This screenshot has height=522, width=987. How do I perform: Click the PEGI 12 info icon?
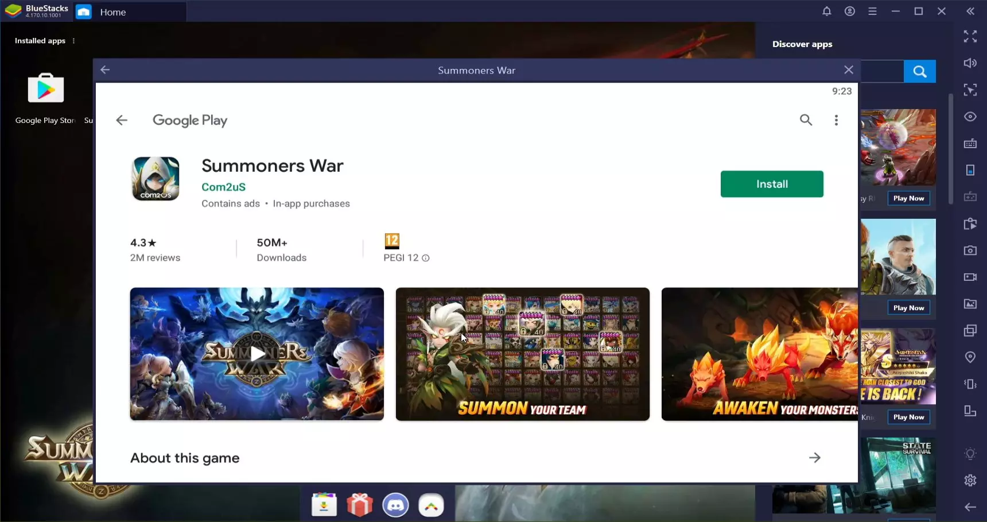click(426, 258)
